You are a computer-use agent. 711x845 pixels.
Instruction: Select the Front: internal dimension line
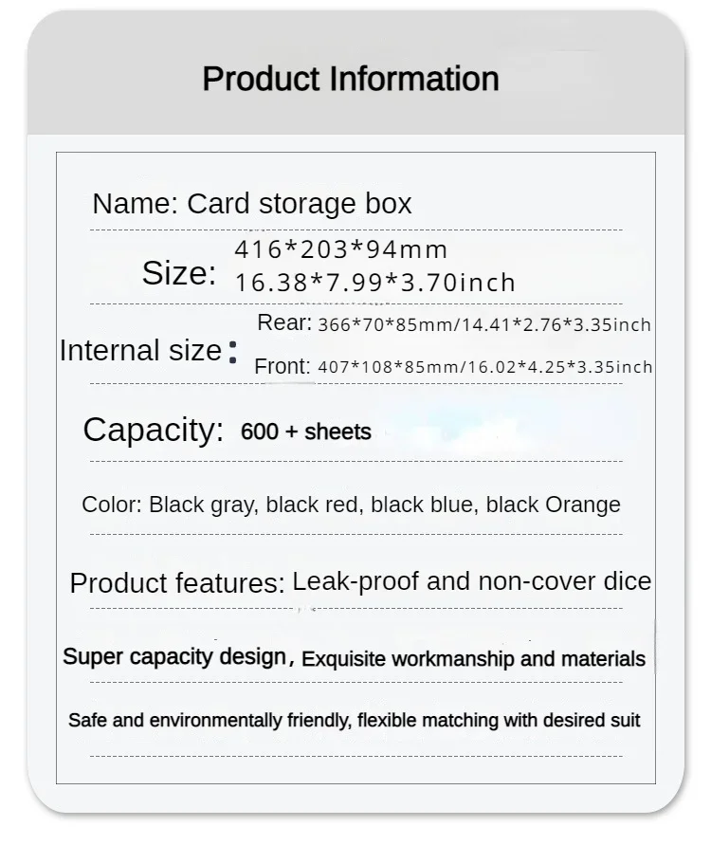[x=453, y=366]
